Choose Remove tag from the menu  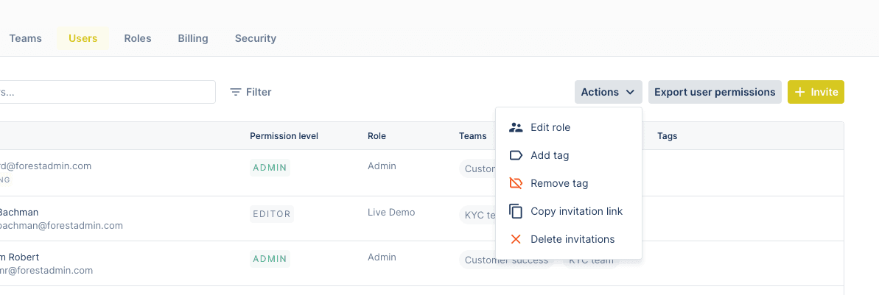coord(569,183)
